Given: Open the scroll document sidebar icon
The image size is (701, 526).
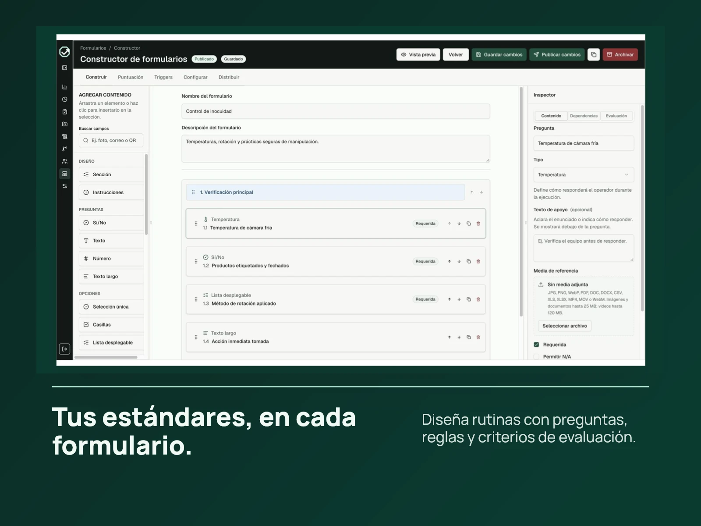Looking at the screenshot, I should (64, 136).
